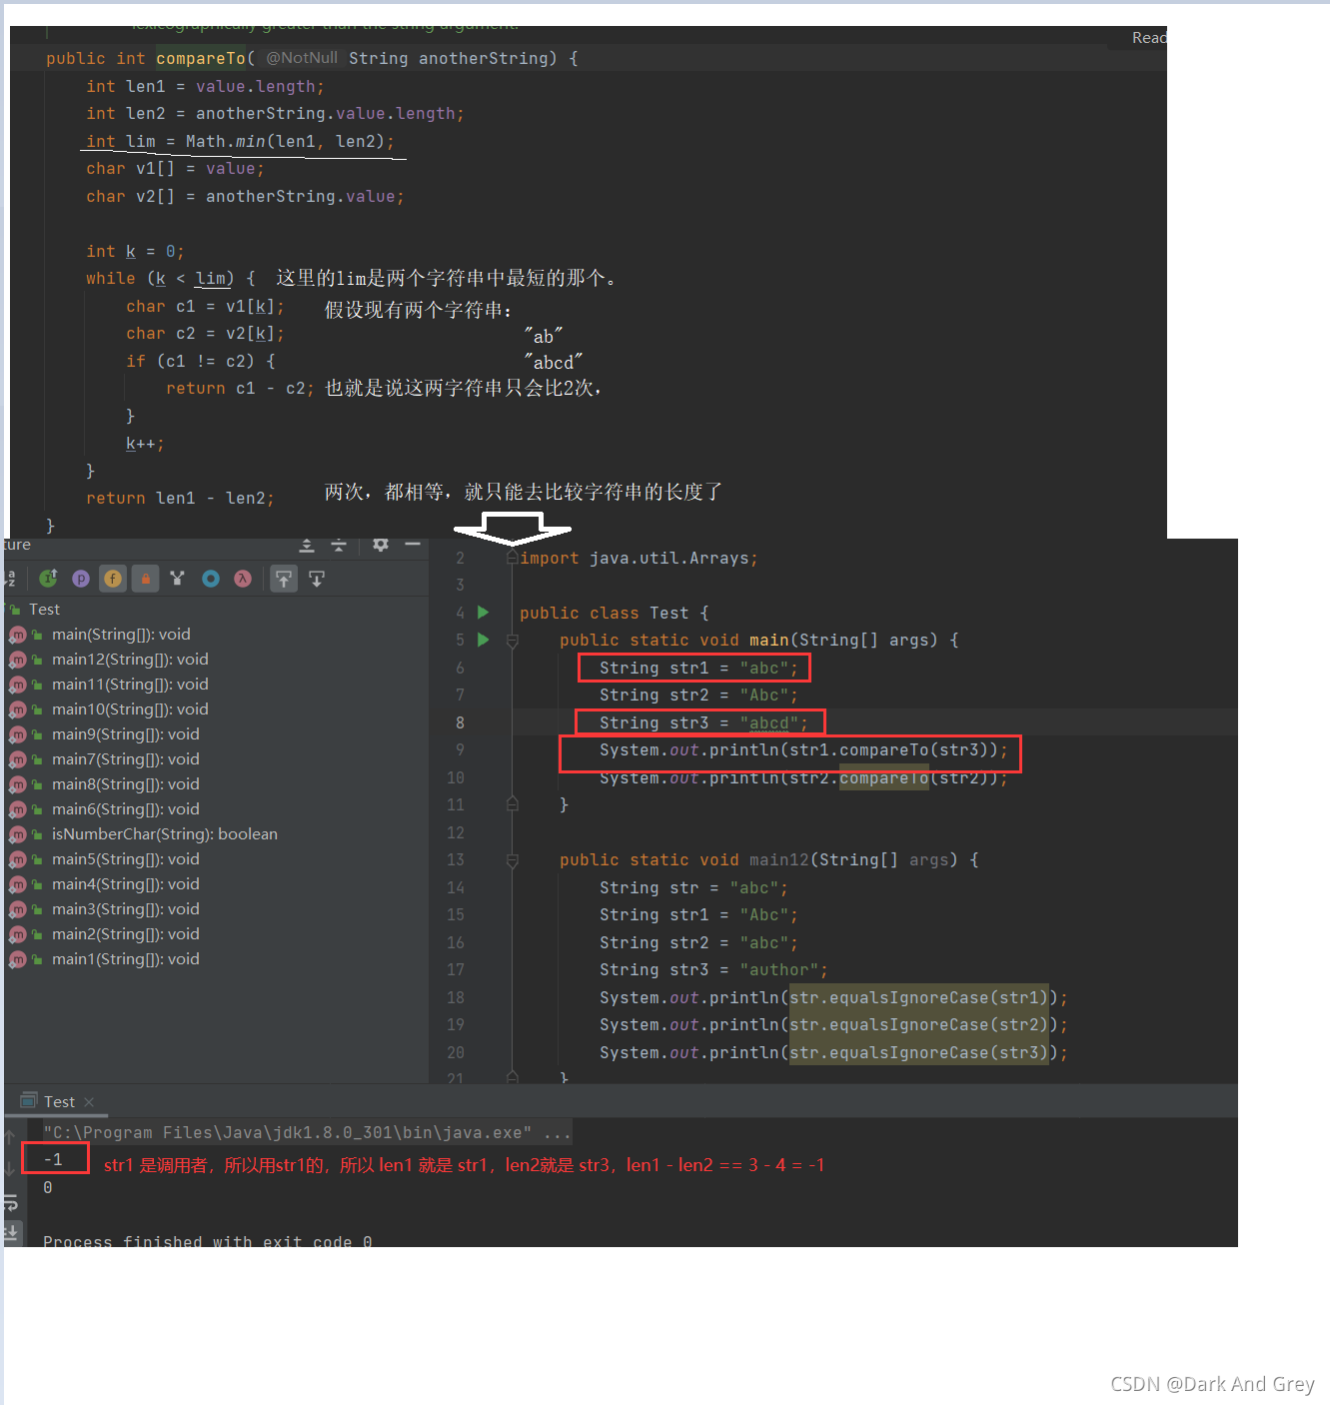Click the str1 "abc" declaration on line 6
Screen dimensions: 1330x1405
pyautogui.click(x=698, y=668)
